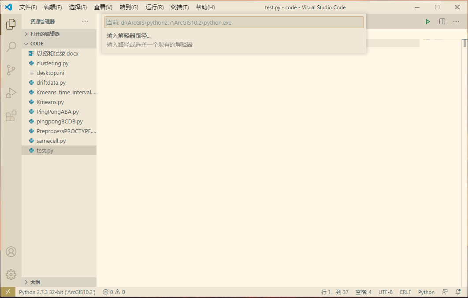468x298 pixels.
Task: Open Source Control from the activity bar
Action: pos(11,70)
